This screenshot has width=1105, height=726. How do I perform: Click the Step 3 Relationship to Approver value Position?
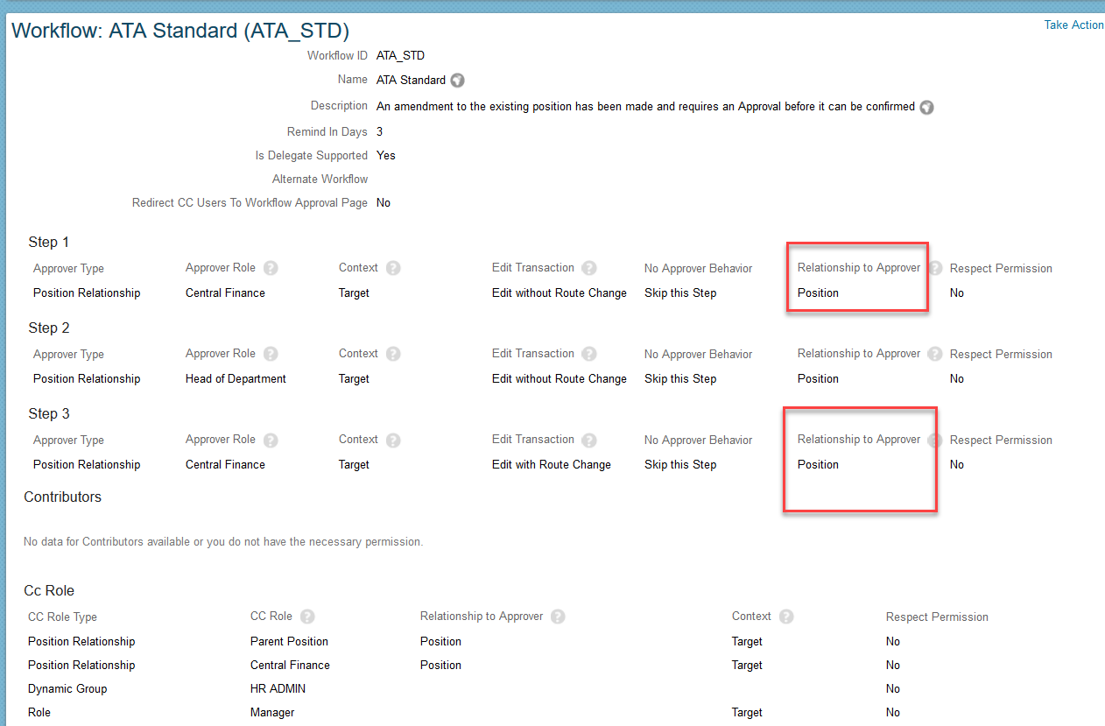tap(818, 465)
